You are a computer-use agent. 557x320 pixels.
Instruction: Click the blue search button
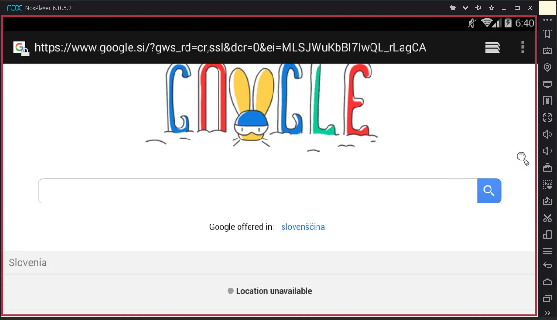(x=489, y=191)
